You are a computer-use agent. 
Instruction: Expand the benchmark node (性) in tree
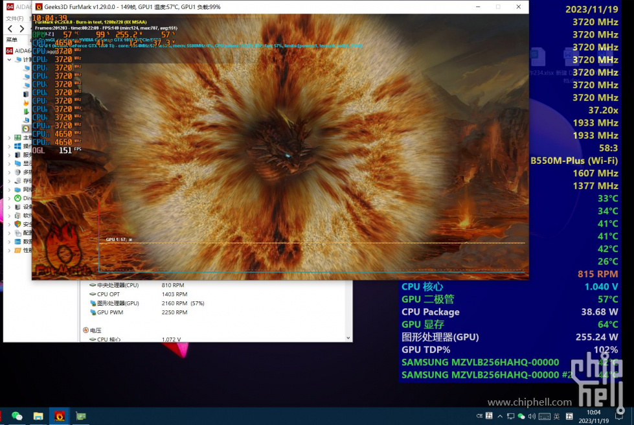pos(9,250)
